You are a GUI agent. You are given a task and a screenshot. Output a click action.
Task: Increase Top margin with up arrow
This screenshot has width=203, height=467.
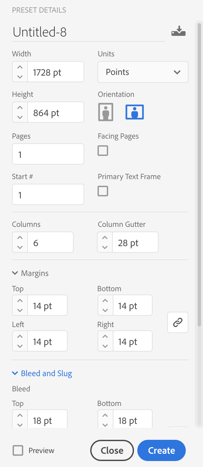pos(20,301)
